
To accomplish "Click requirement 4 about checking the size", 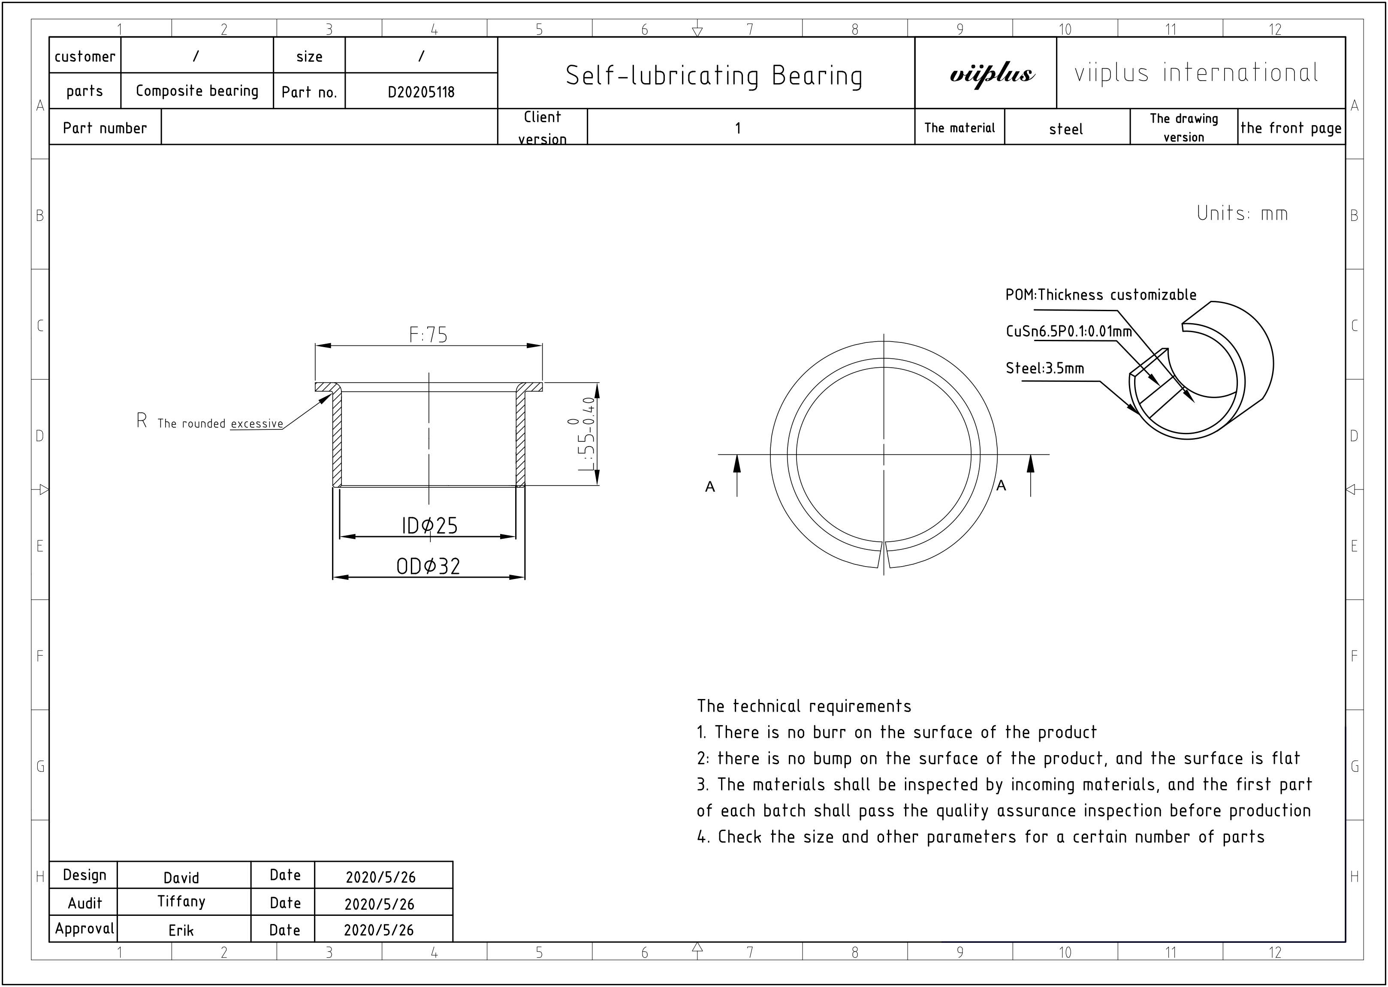I will coord(981,837).
